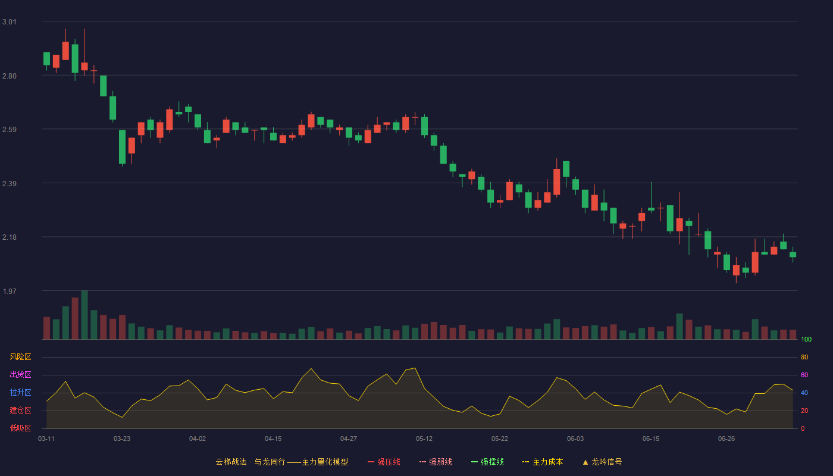Click the 1.97 price axis label

[10, 292]
